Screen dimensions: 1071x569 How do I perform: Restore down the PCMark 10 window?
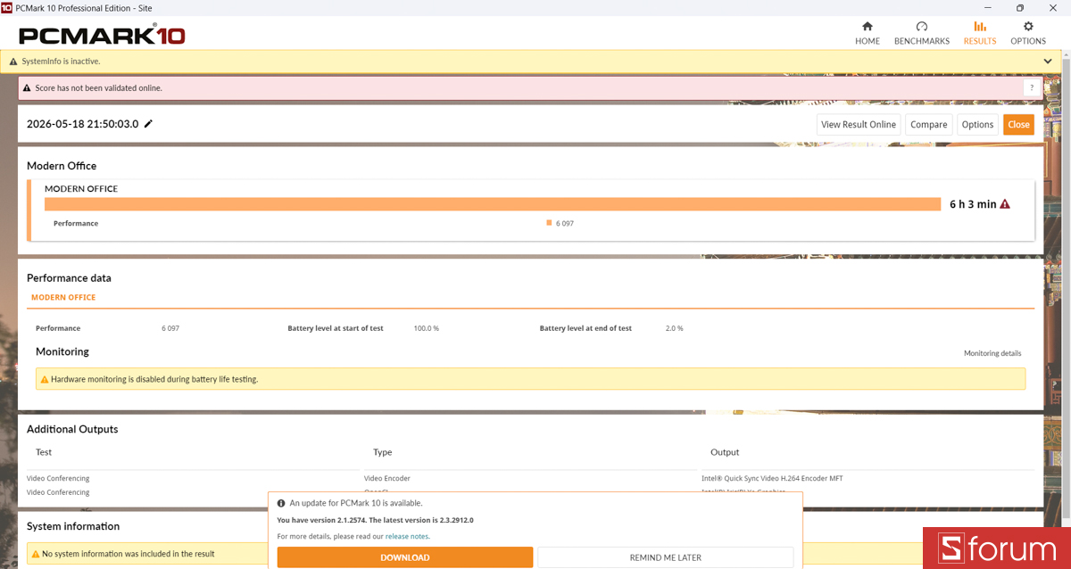tap(1020, 8)
